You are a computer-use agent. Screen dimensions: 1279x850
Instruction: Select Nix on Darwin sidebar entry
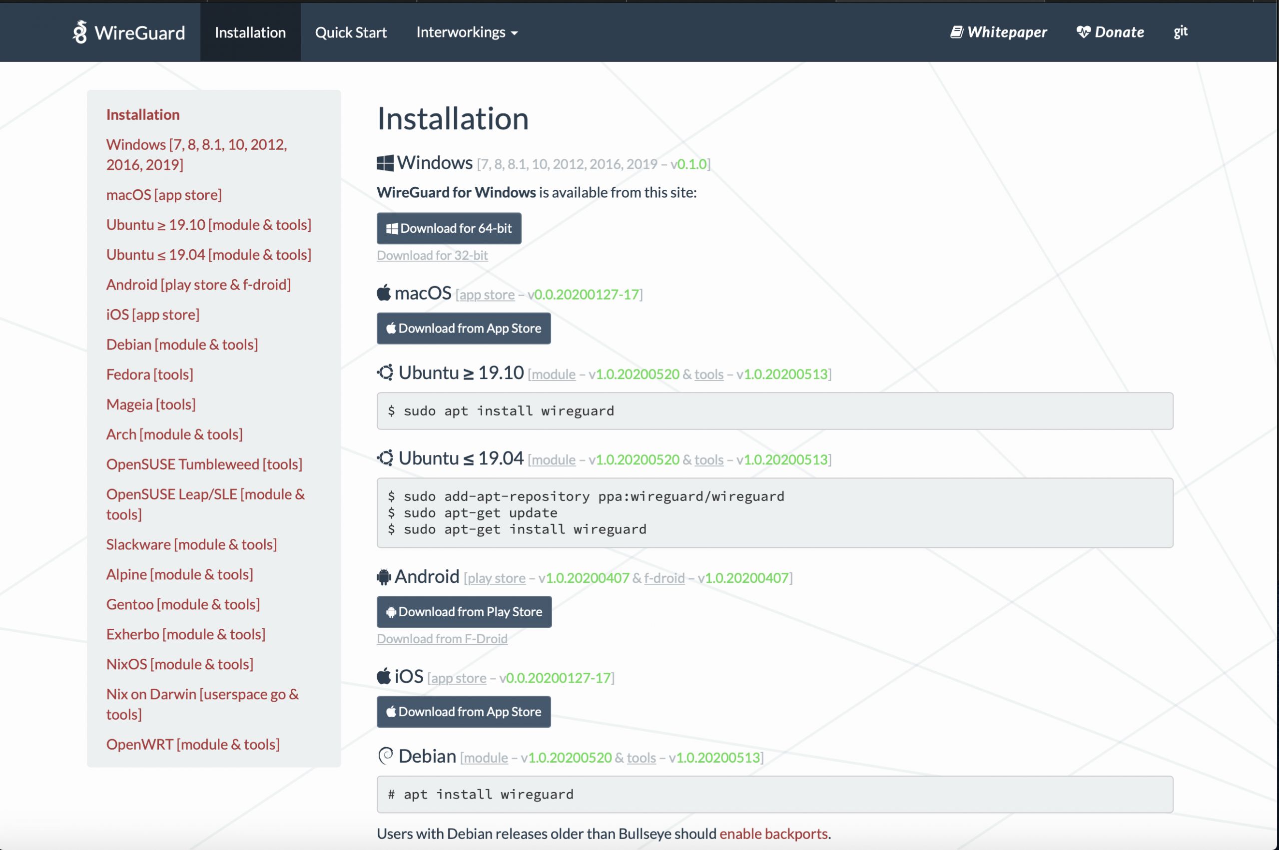203,704
